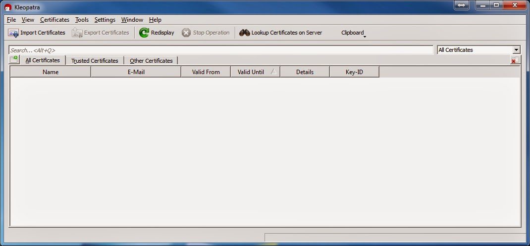
Task: Sort by the E-Mail column header
Action: coord(136,72)
